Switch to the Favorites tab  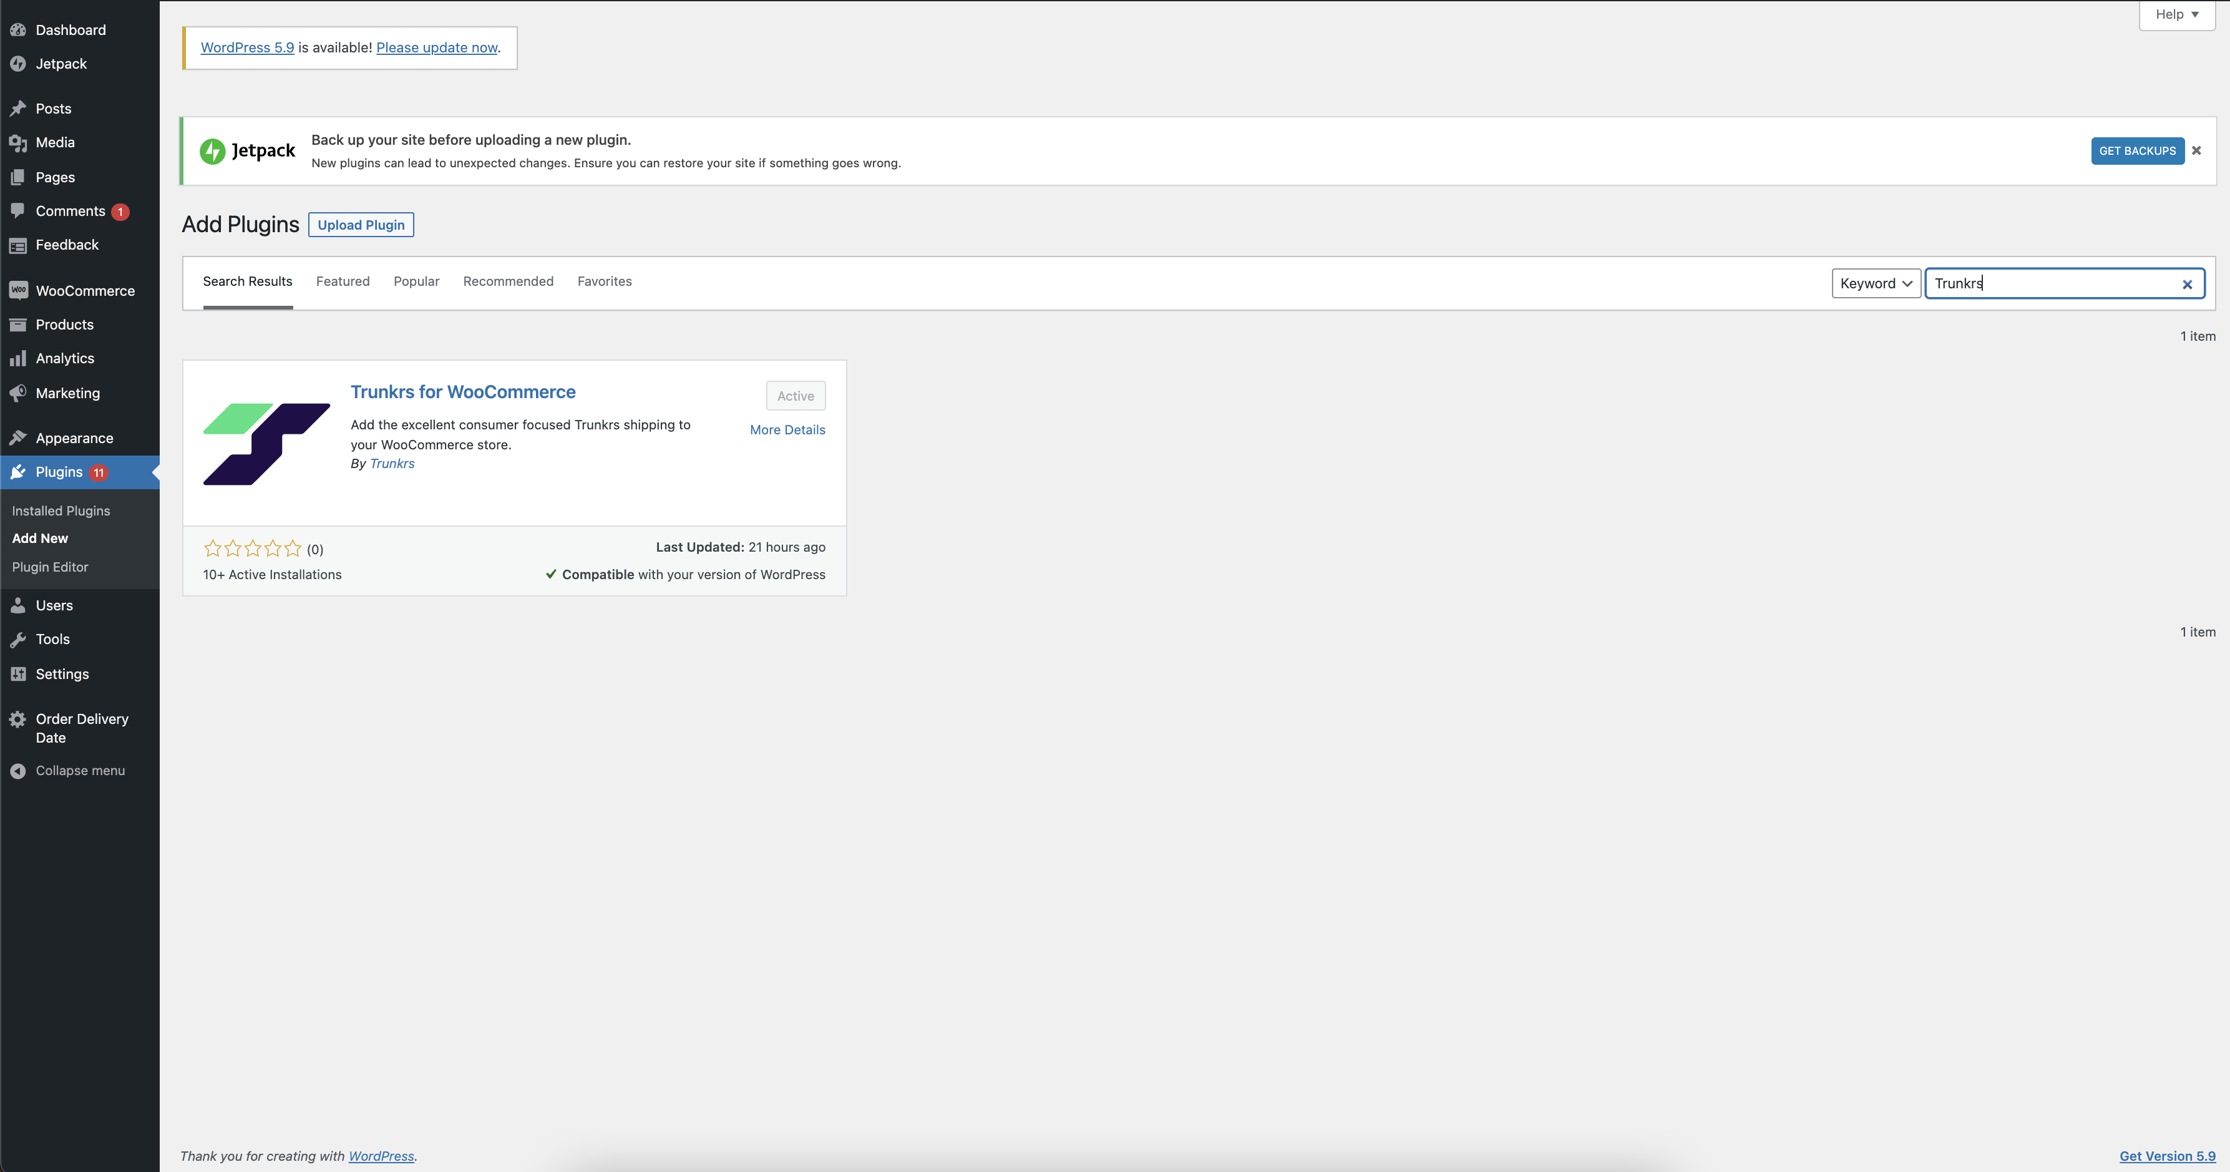click(604, 281)
